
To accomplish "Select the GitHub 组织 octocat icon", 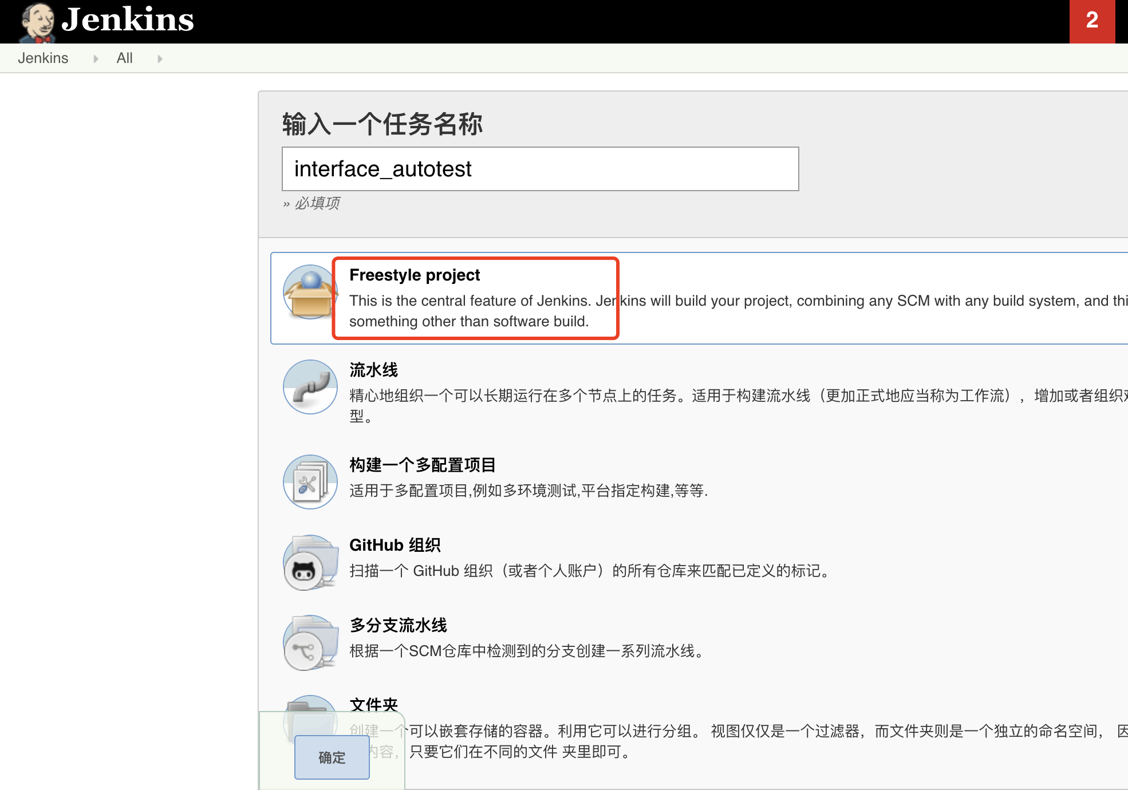I will click(310, 562).
